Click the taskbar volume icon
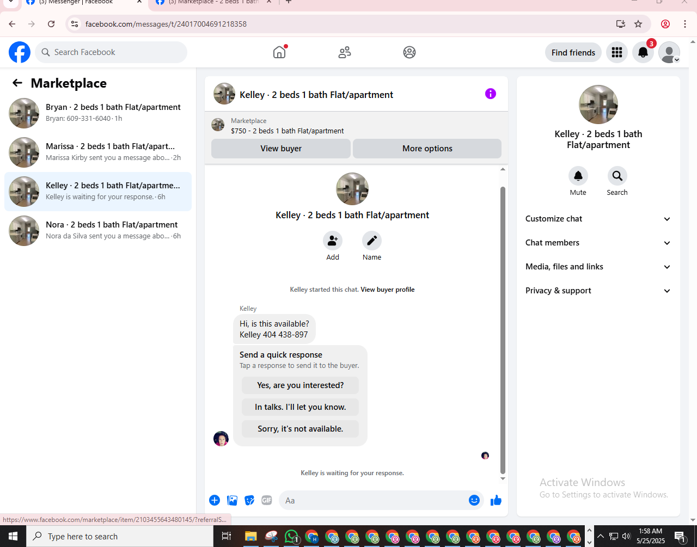The image size is (697, 547). click(626, 537)
